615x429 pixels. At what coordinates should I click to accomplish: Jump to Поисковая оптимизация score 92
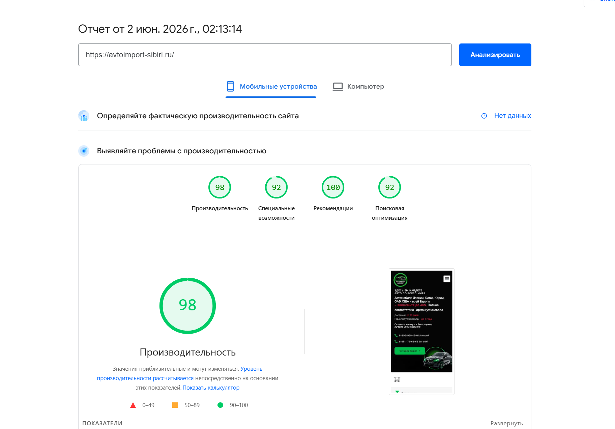(390, 187)
